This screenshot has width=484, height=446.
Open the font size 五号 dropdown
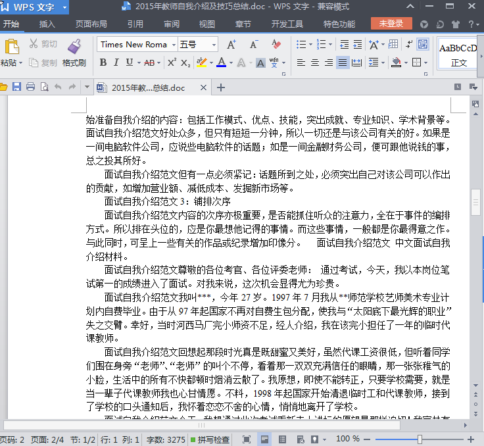pyautogui.click(x=214, y=45)
